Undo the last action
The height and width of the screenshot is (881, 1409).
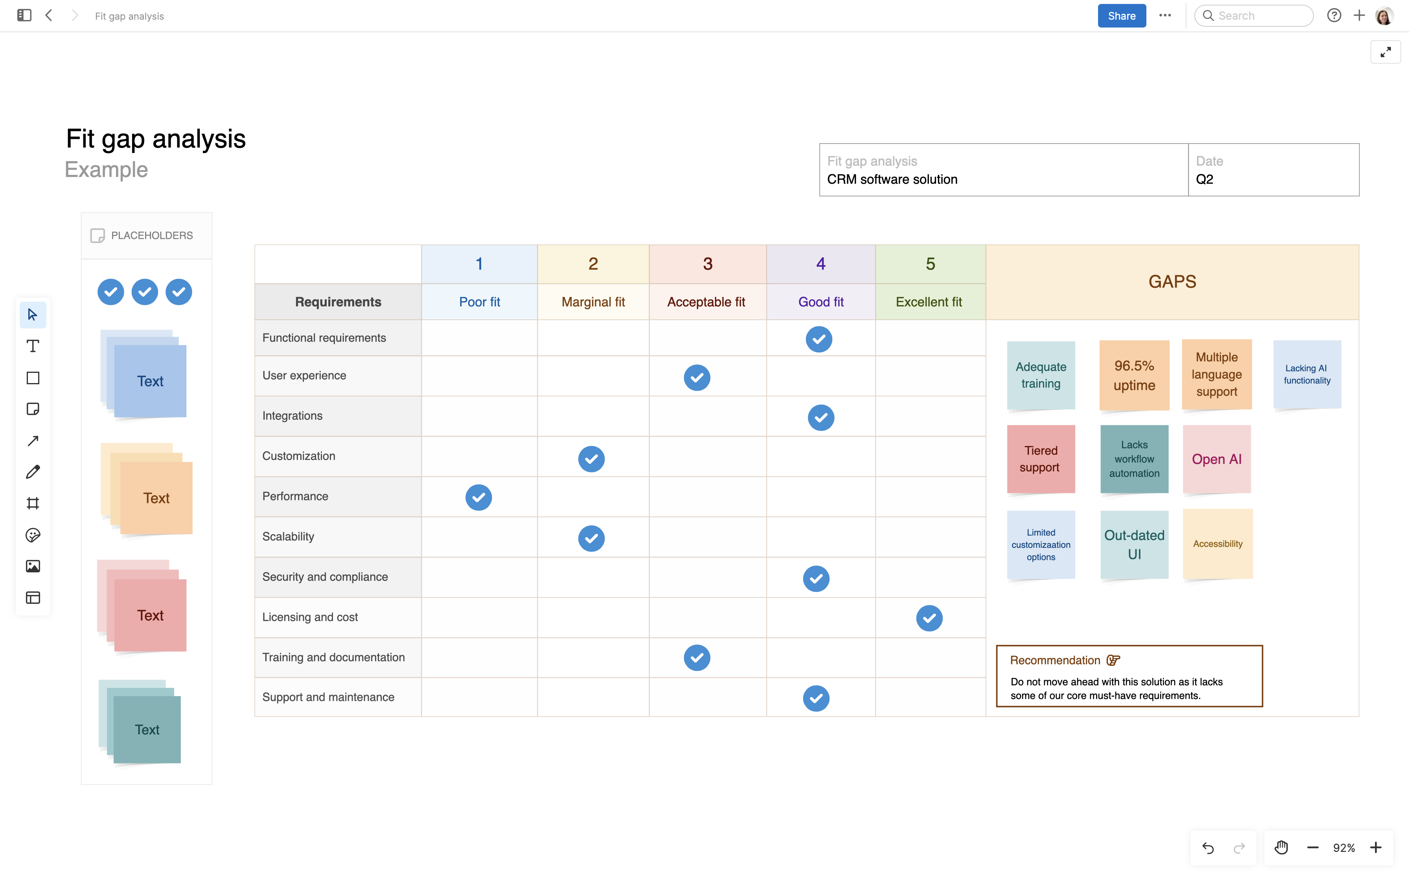tap(1208, 847)
